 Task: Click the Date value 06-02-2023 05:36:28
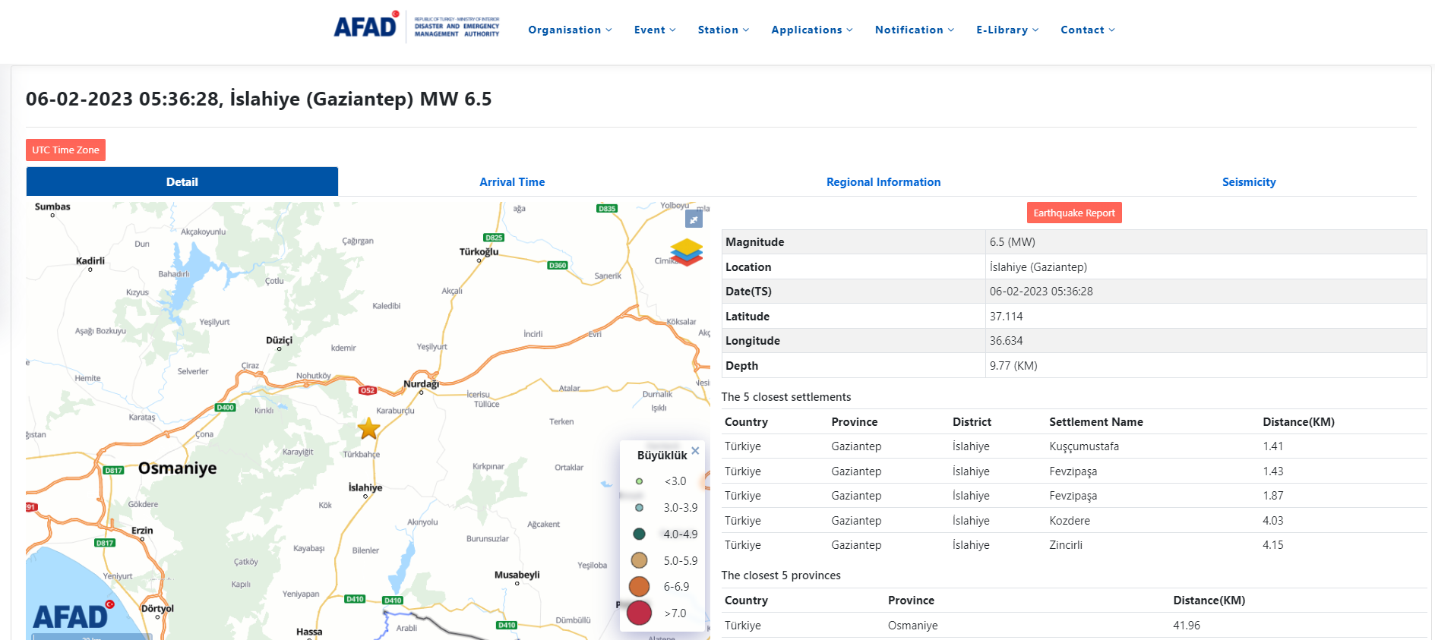(1041, 292)
